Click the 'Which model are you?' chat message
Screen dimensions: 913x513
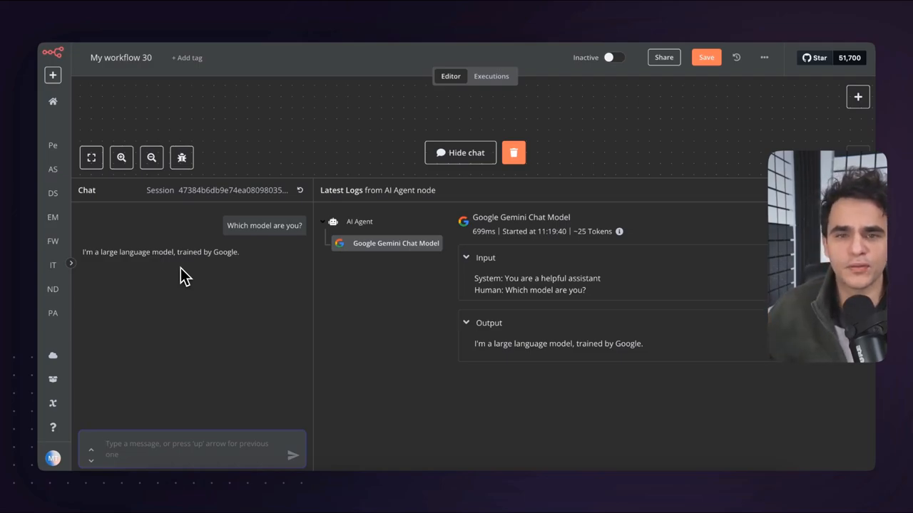tap(265, 225)
